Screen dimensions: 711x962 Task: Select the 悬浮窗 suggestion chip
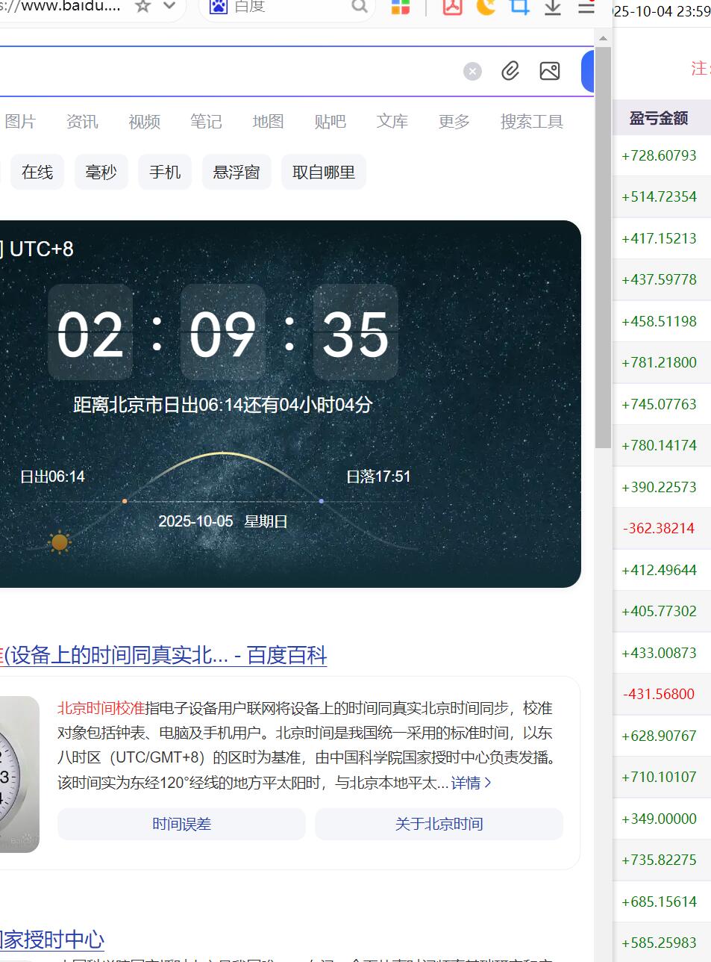(x=237, y=172)
